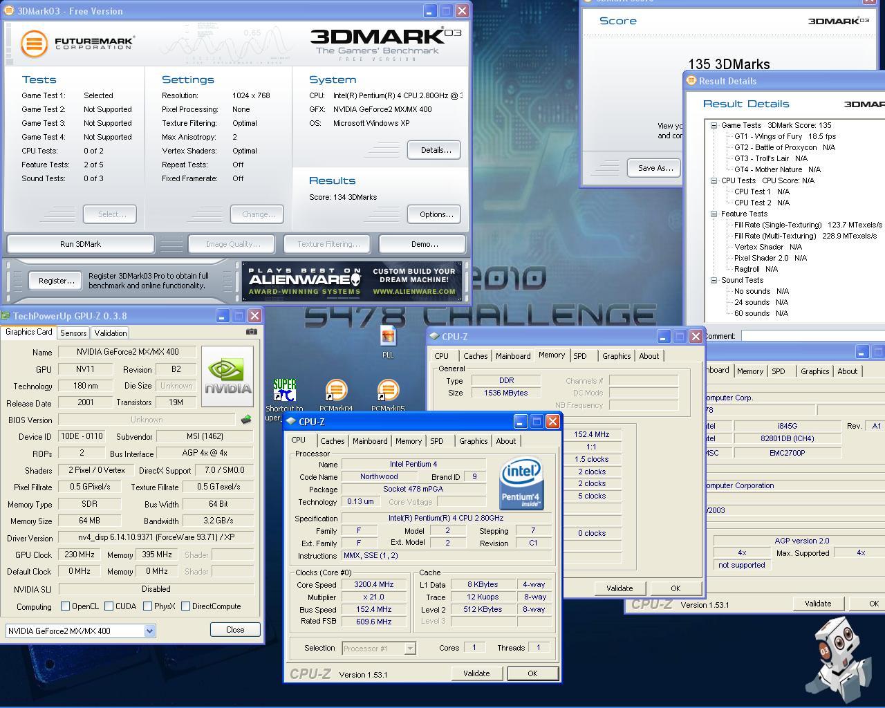Toggle the PhysX checkbox in GPU-Z
The width and height of the screenshot is (885, 708).
point(147,606)
